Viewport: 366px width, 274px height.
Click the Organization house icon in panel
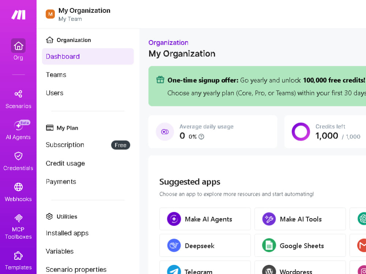[49, 40]
